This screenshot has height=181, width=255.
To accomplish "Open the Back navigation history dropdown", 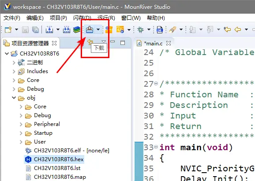I will pyautogui.click(x=246, y=30).
